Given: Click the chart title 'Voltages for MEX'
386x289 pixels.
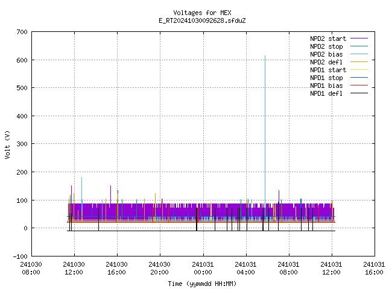Looking at the screenshot, I should (202, 13).
